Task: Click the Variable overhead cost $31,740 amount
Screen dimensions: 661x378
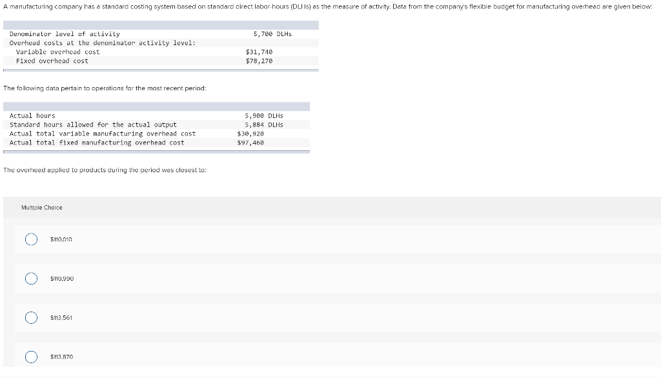Action: pyautogui.click(x=259, y=52)
